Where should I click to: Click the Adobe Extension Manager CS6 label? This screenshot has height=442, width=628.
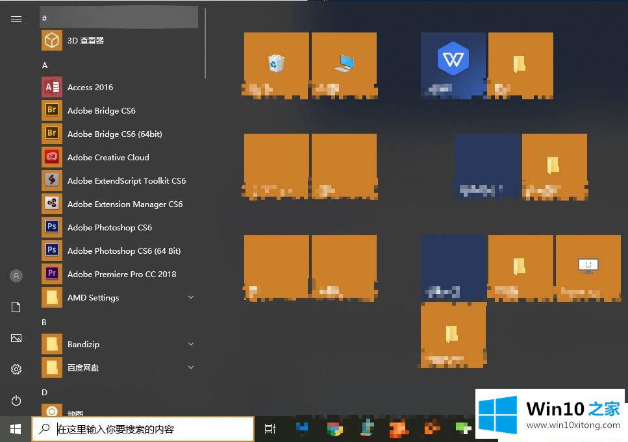point(125,204)
